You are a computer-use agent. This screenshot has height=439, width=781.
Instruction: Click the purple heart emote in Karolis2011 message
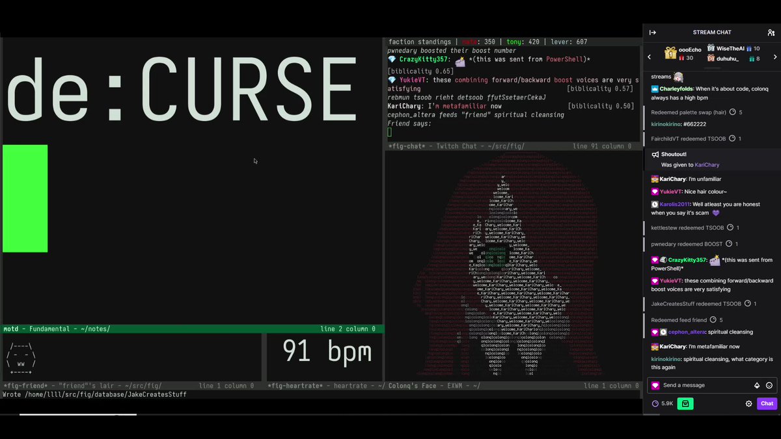coord(716,213)
